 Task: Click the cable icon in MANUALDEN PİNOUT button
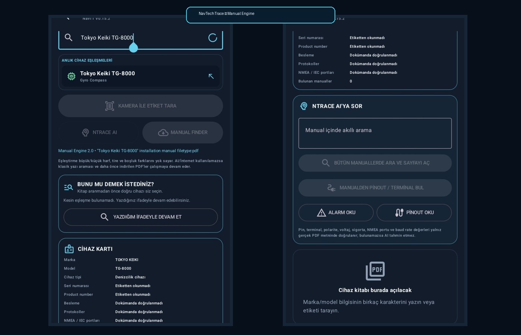pyautogui.click(x=331, y=188)
